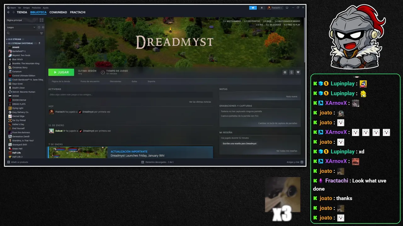Select Battlefield 1 in the library list

click(19, 51)
